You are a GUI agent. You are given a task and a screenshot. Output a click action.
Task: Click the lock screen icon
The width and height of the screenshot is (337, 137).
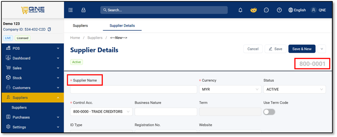click(83, 10)
